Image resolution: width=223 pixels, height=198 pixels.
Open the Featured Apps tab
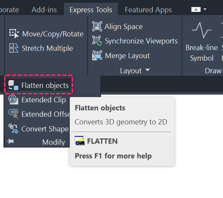(x=148, y=9)
